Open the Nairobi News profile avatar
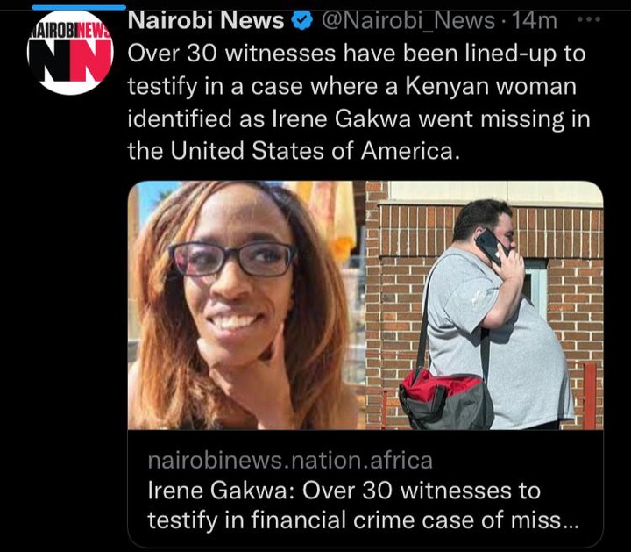This screenshot has height=552, width=631. pyautogui.click(x=70, y=53)
